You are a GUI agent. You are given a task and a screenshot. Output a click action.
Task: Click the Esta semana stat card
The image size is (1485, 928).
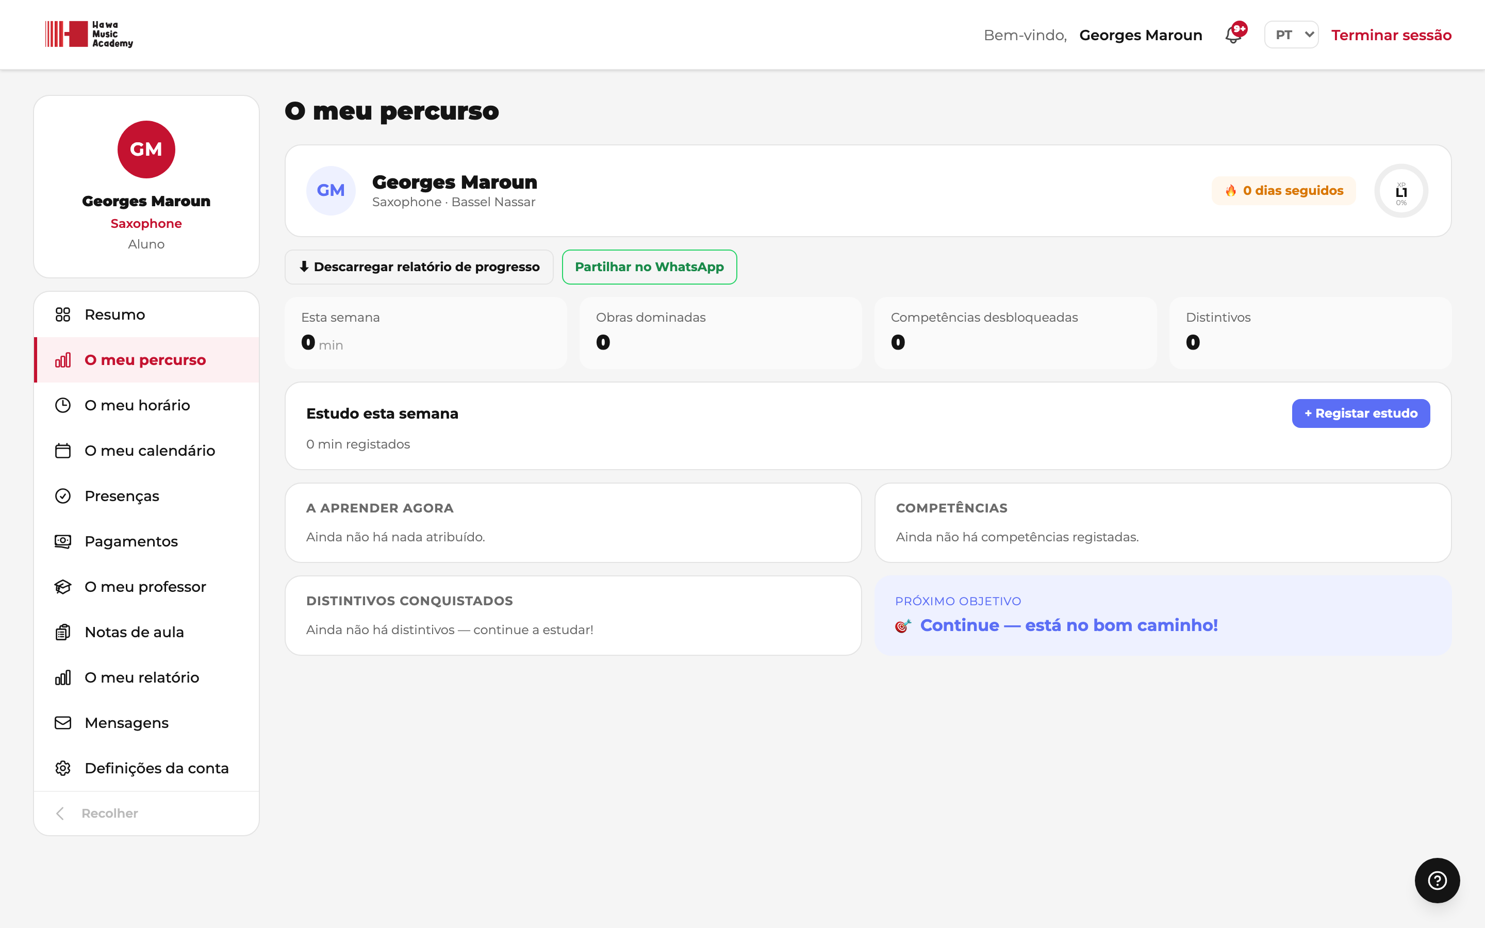pos(426,333)
